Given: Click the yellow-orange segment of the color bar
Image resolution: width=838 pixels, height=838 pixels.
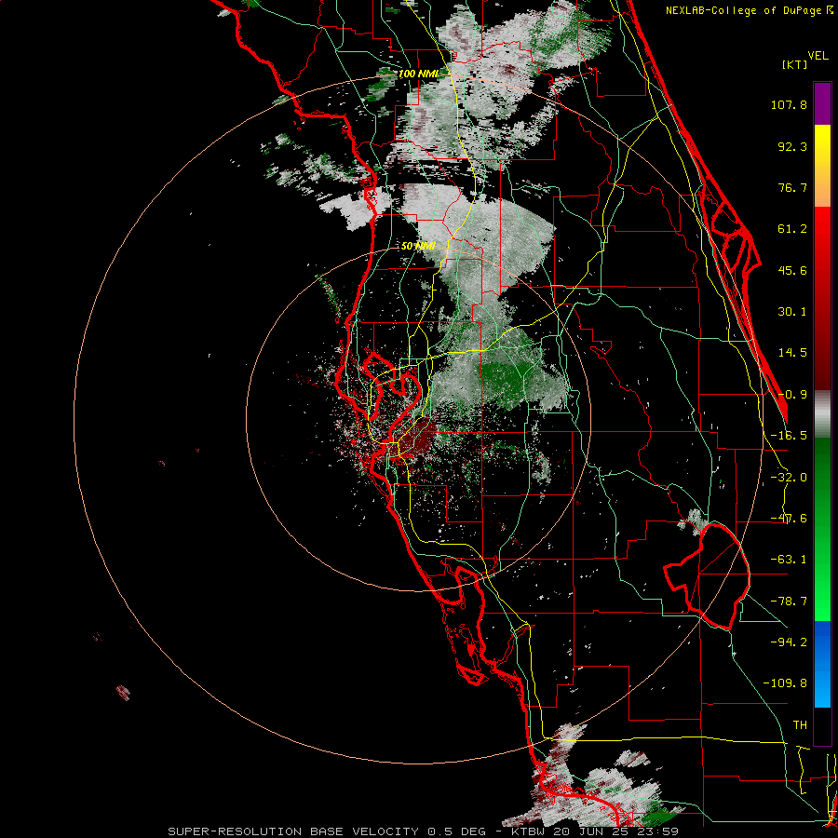Looking at the screenshot, I should pyautogui.click(x=822, y=166).
